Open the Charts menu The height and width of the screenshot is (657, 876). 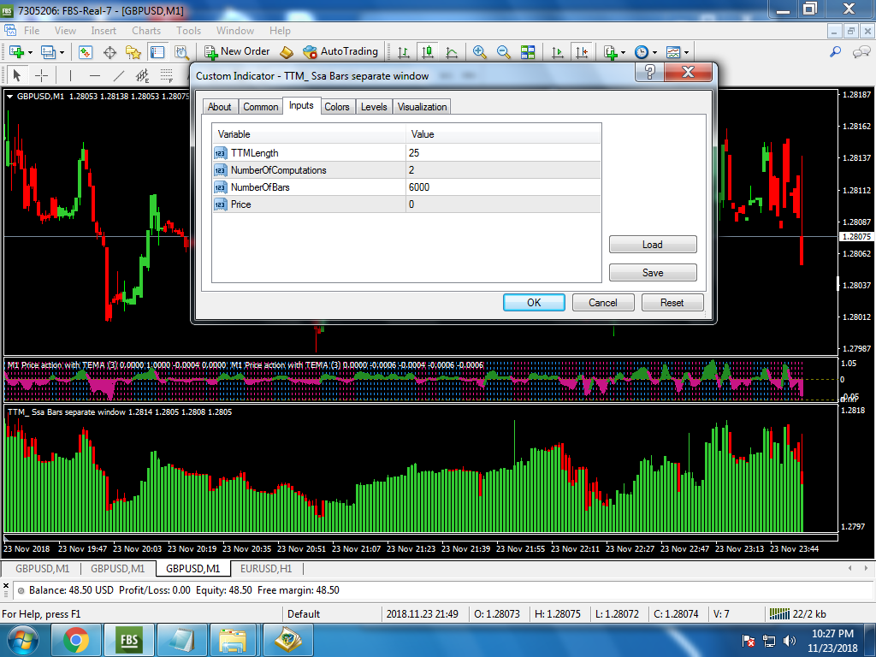pos(146,31)
